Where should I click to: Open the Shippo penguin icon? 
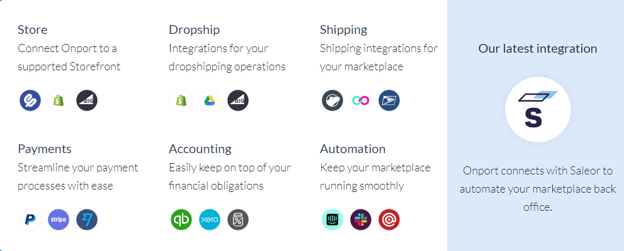pos(332,100)
